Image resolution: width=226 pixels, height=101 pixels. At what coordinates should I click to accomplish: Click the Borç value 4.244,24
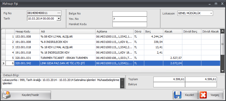[x=154, y=37]
